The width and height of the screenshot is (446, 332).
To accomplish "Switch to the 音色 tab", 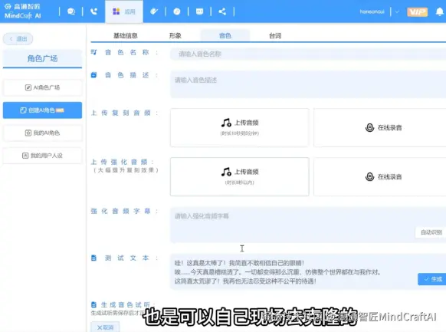I will [x=225, y=35].
